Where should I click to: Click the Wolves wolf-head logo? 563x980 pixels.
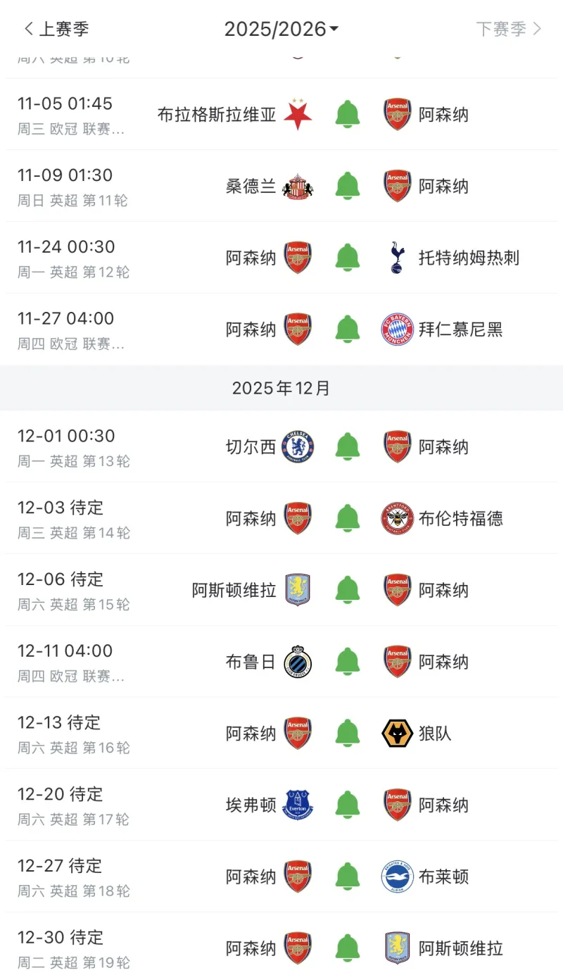pyautogui.click(x=398, y=734)
